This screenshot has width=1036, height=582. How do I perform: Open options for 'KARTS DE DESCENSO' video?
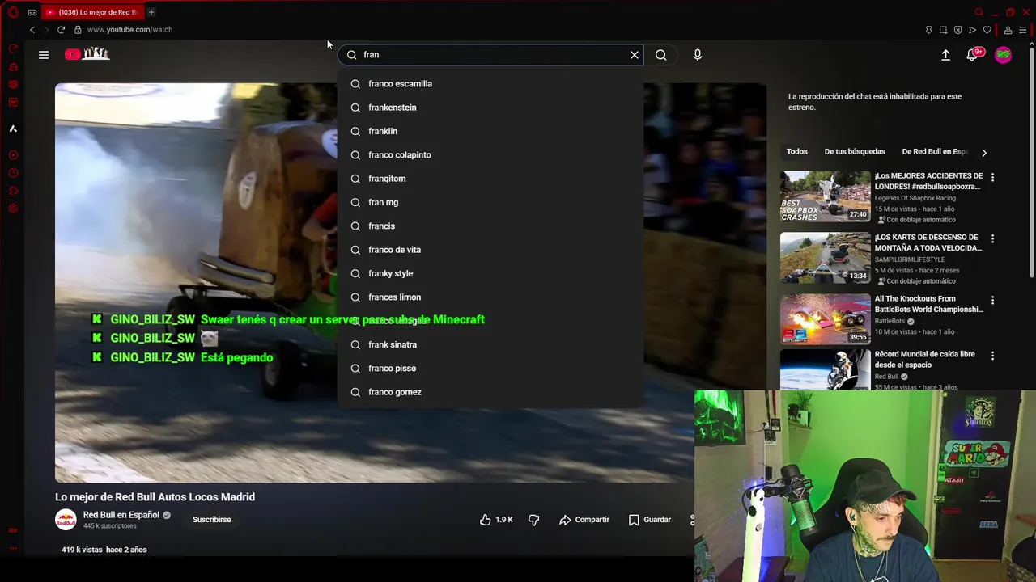993,238
